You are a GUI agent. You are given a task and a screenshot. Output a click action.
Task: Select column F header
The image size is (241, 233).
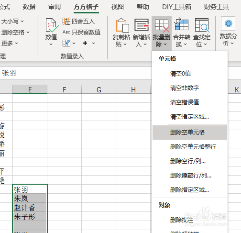click(64, 89)
